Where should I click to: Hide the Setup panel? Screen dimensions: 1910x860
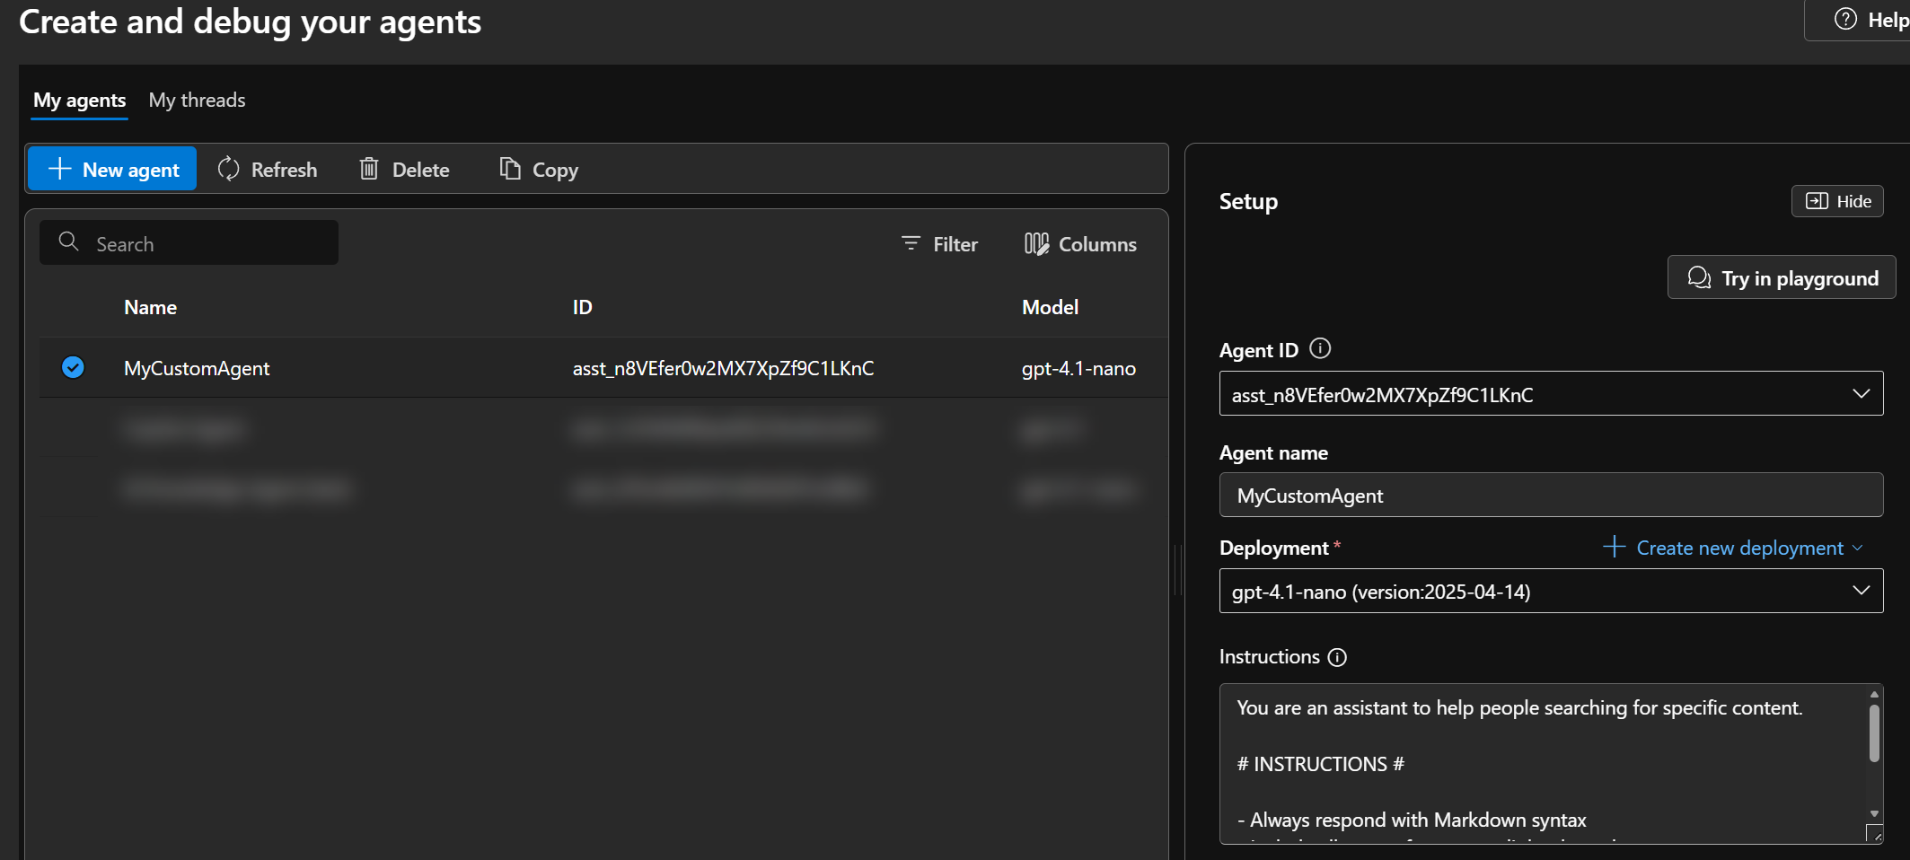point(1836,201)
